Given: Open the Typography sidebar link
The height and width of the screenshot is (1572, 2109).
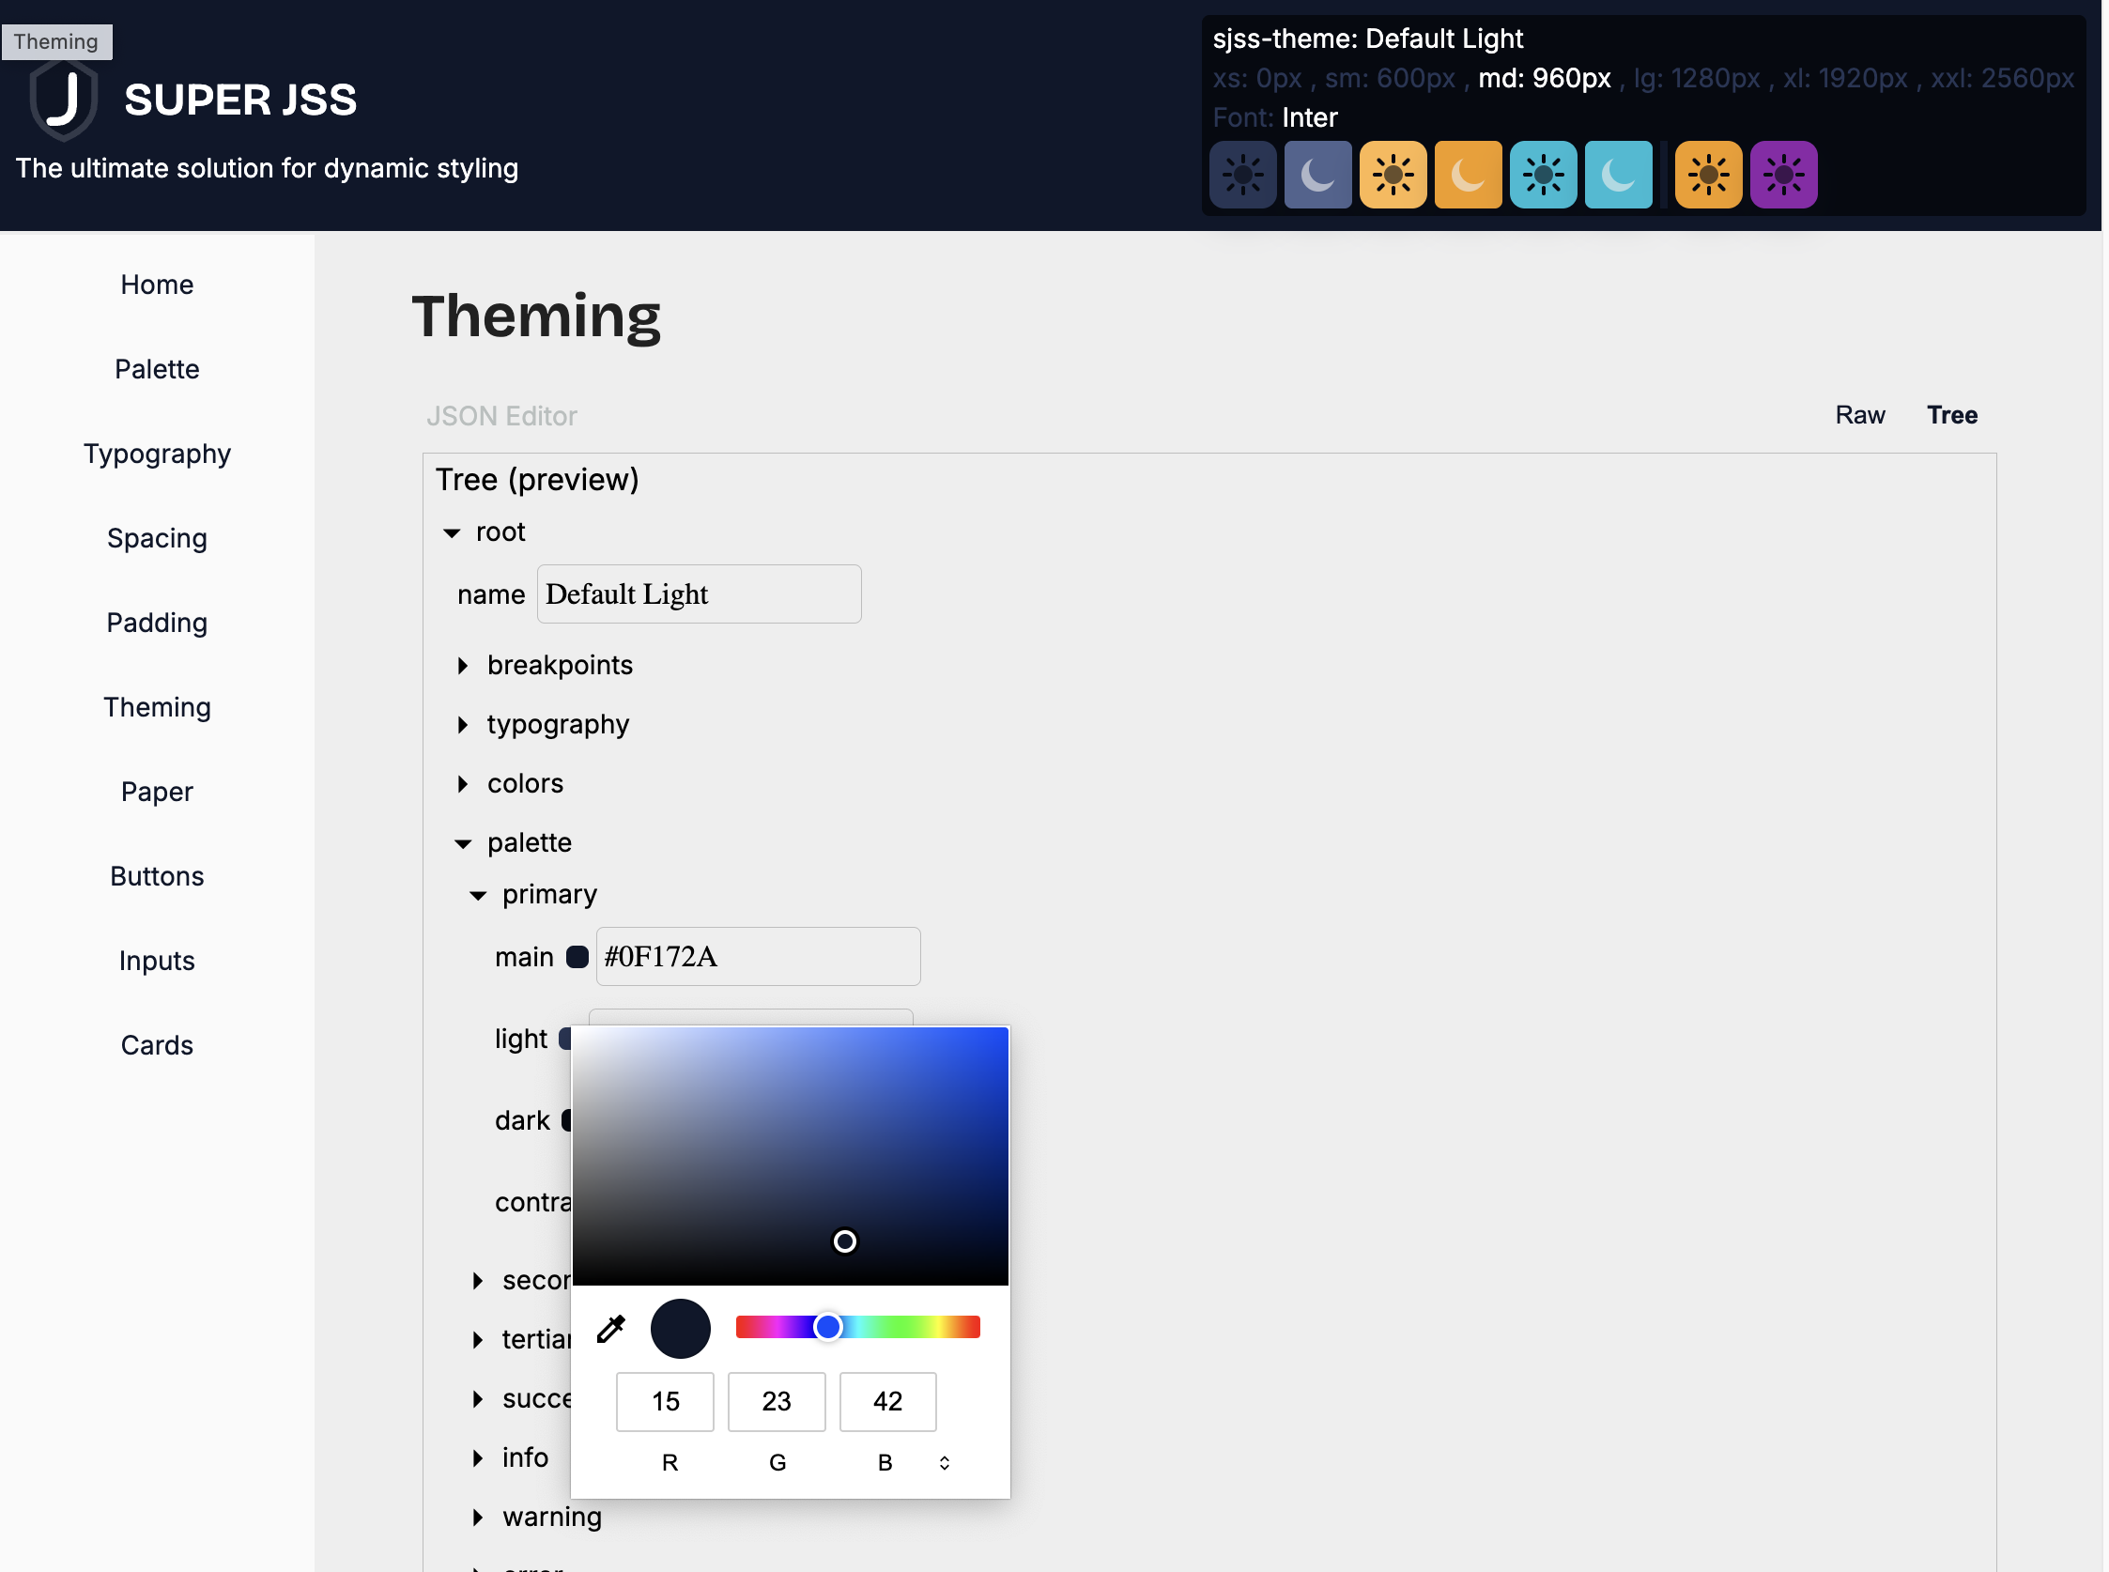Looking at the screenshot, I should point(157,454).
